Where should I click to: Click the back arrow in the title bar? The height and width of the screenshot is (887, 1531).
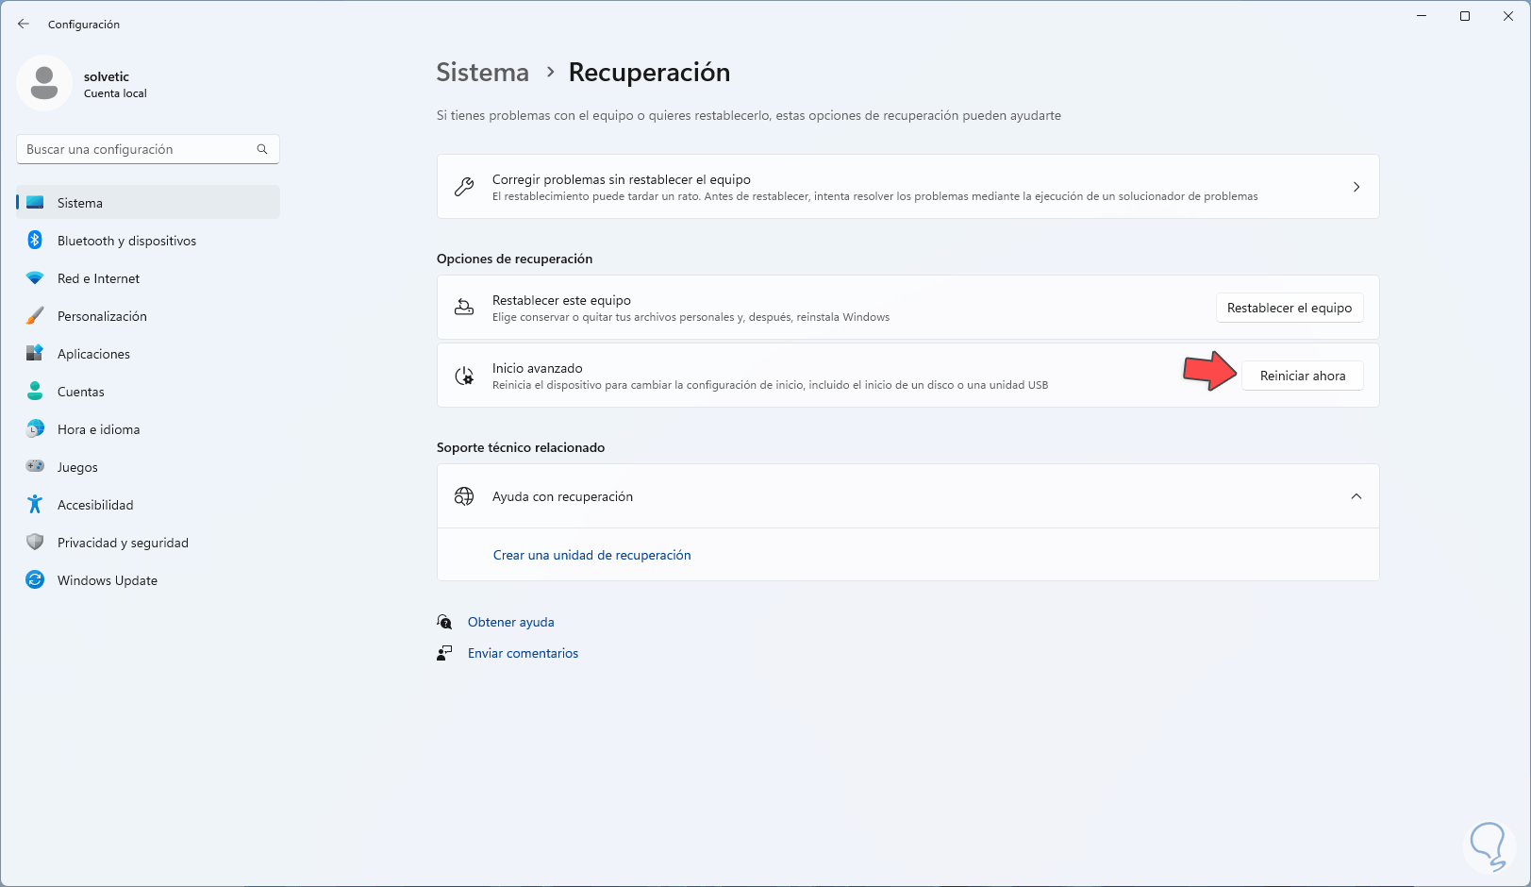[x=24, y=24]
